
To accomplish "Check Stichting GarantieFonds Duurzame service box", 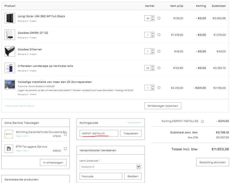I will tap(65, 134).
